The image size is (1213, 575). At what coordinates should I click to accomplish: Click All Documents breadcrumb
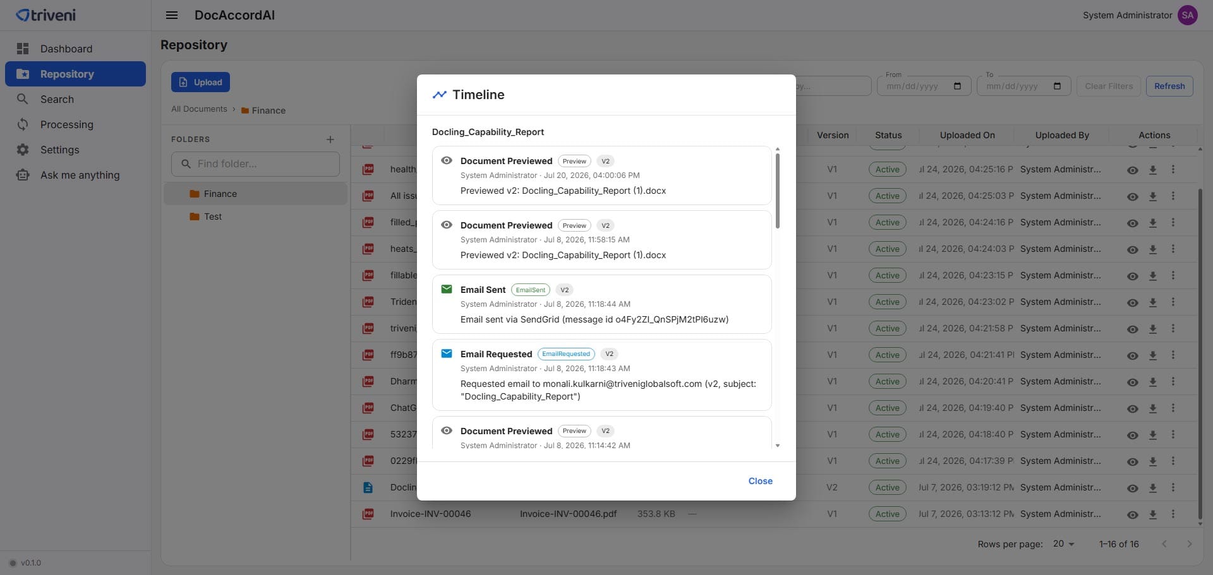click(x=199, y=109)
